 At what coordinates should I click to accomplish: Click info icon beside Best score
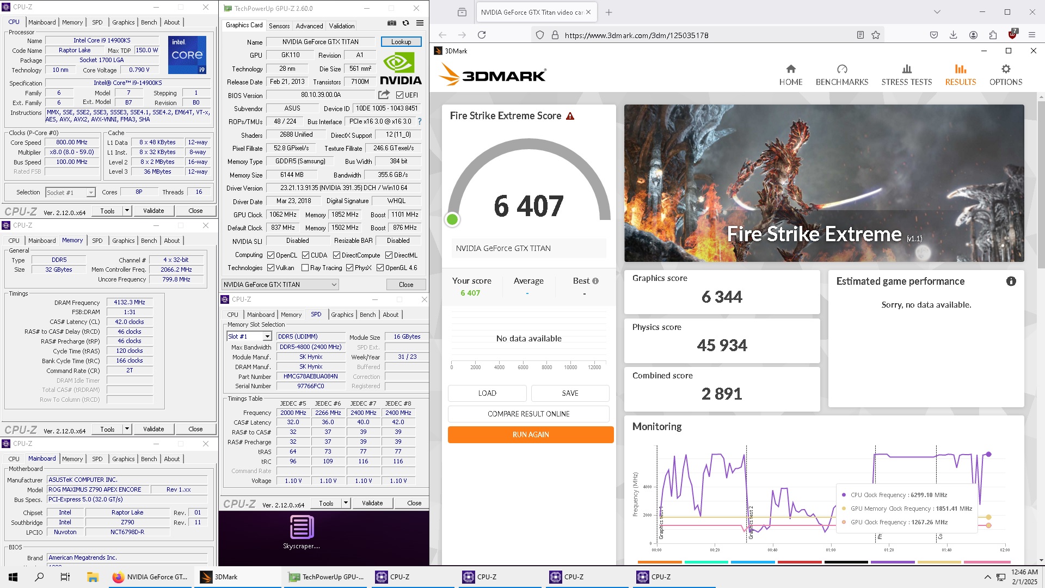[x=595, y=281]
